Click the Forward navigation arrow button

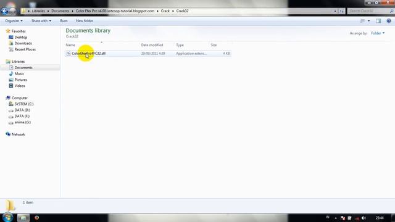point(12,11)
